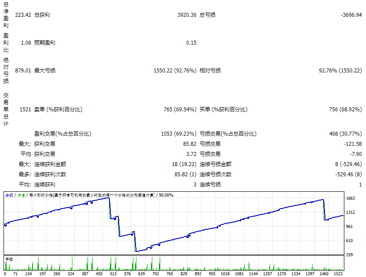Click the value 85.82 (1)
This screenshot has height=277, width=366.
(185, 175)
